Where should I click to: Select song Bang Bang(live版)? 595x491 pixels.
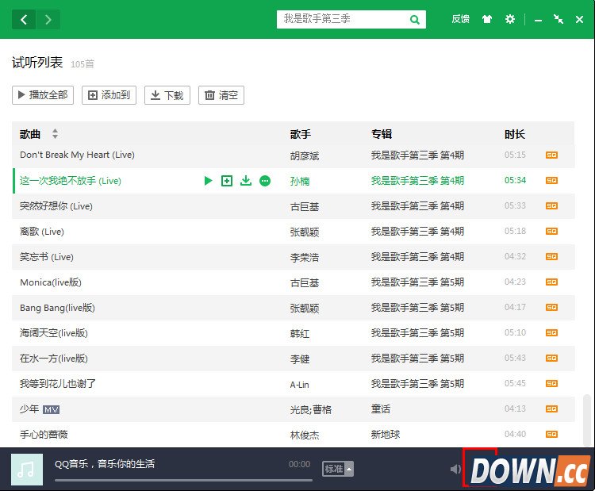click(x=57, y=308)
